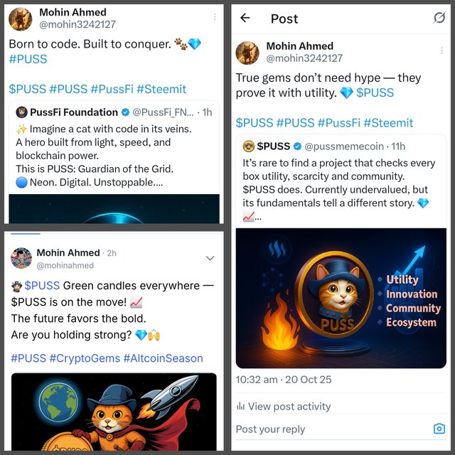The height and width of the screenshot is (455, 455).
Task: Open View post activity
Action: click(284, 406)
